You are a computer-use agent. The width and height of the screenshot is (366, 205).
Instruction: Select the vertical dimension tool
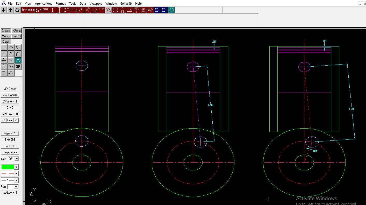(x=52, y=10)
